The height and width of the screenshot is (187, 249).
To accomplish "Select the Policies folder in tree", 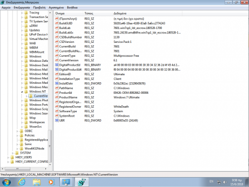I will point(29,135).
